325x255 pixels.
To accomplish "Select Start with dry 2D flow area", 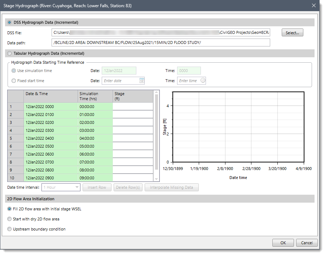I will click(x=9, y=219).
